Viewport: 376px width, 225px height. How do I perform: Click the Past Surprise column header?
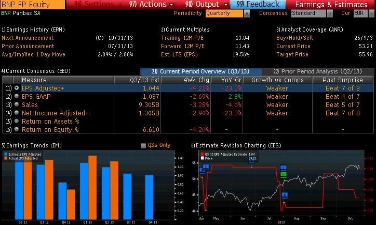pos(343,80)
